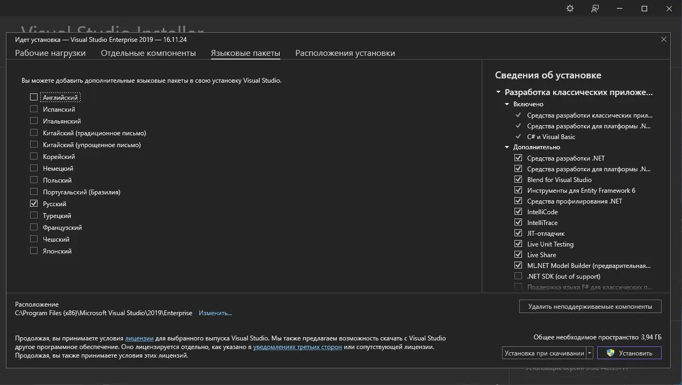Click the Изменить... location link
682x385 pixels.
tap(215, 313)
